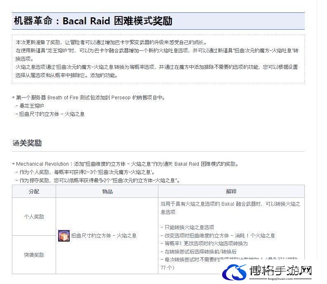Click the text 只能转换火焰之息选项
This screenshot has height=284, width=327.
(189, 227)
